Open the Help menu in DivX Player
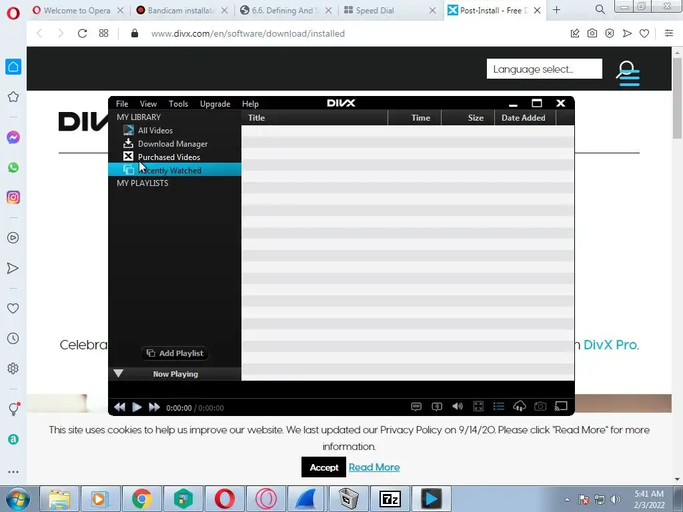This screenshot has height=512, width=683. pos(251,103)
